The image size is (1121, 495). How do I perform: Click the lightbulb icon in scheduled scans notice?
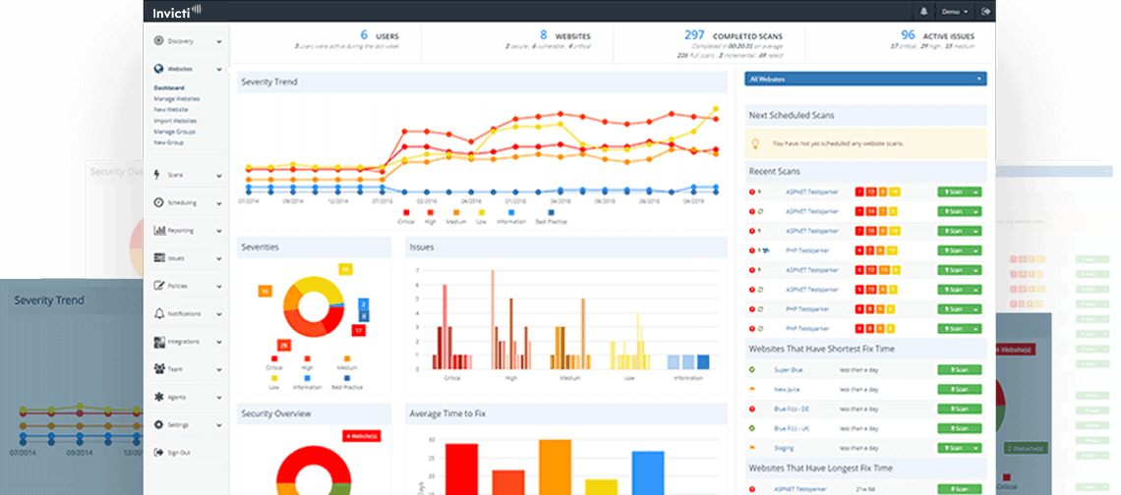click(754, 143)
